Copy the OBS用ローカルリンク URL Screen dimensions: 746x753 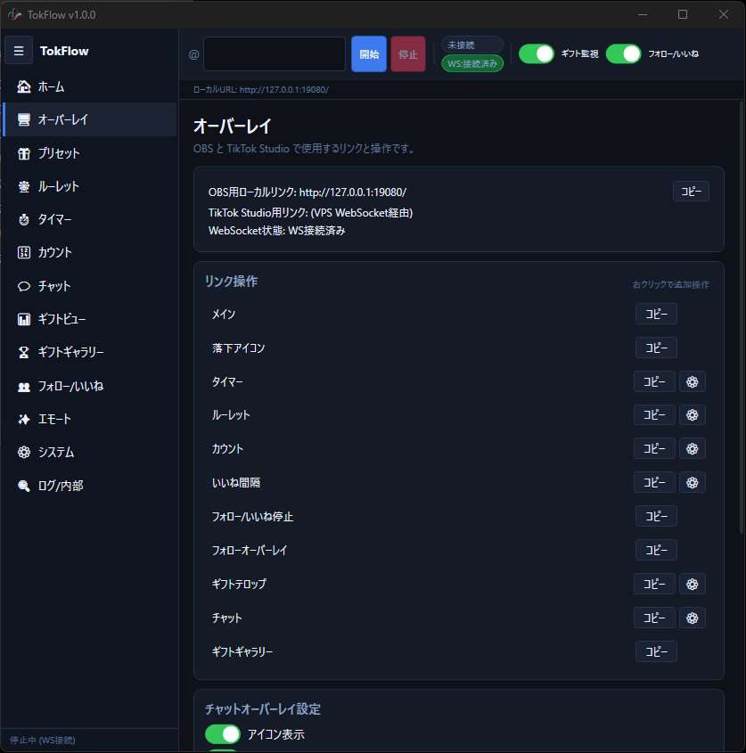[x=690, y=192]
